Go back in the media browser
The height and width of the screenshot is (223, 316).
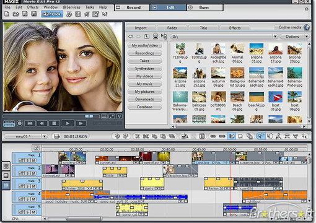(131, 37)
